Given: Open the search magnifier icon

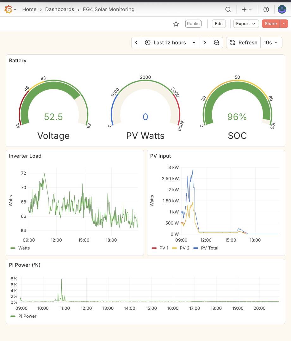Looking at the screenshot, I should coord(228,9).
